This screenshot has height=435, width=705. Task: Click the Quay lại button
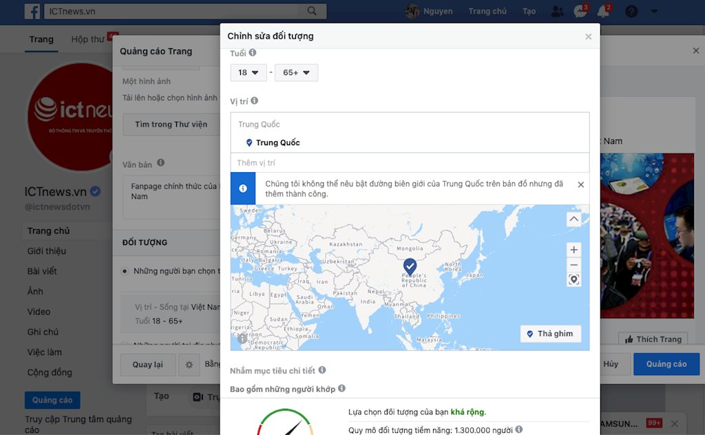click(x=147, y=365)
